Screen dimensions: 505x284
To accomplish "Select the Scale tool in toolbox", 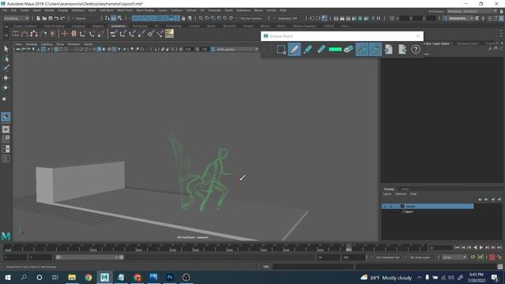I will coord(5,99).
